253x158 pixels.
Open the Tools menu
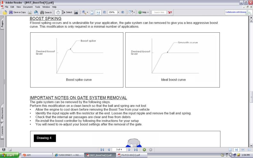(x=37, y=7)
